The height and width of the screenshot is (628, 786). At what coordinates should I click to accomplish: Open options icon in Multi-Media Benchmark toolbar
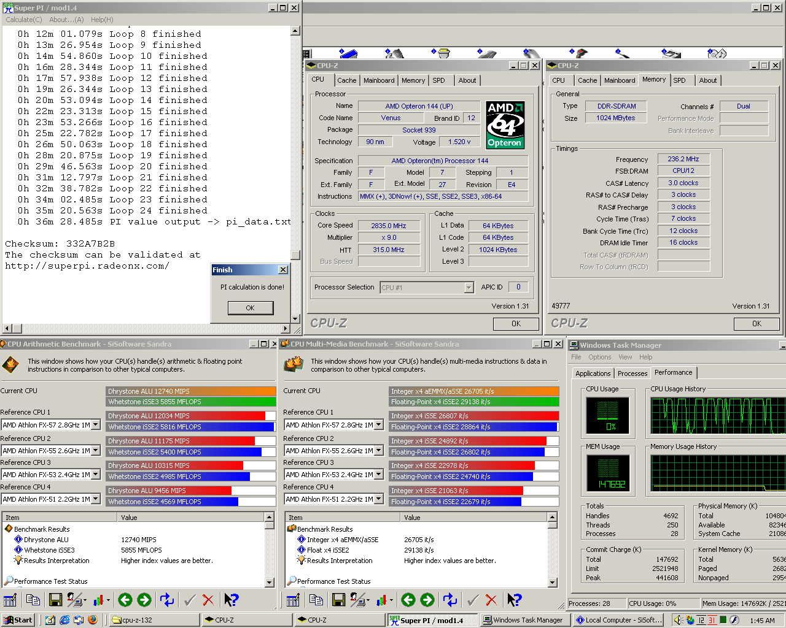(293, 600)
